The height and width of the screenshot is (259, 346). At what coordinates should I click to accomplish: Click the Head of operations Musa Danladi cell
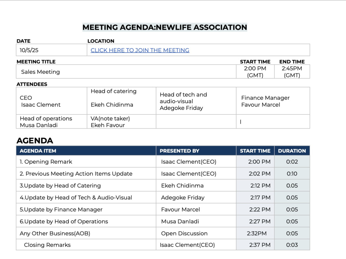point(52,122)
